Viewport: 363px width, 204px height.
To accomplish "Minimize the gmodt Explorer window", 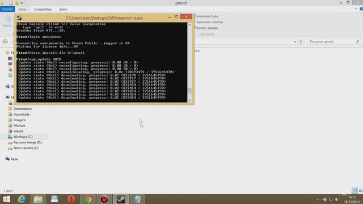I will 341,2.
